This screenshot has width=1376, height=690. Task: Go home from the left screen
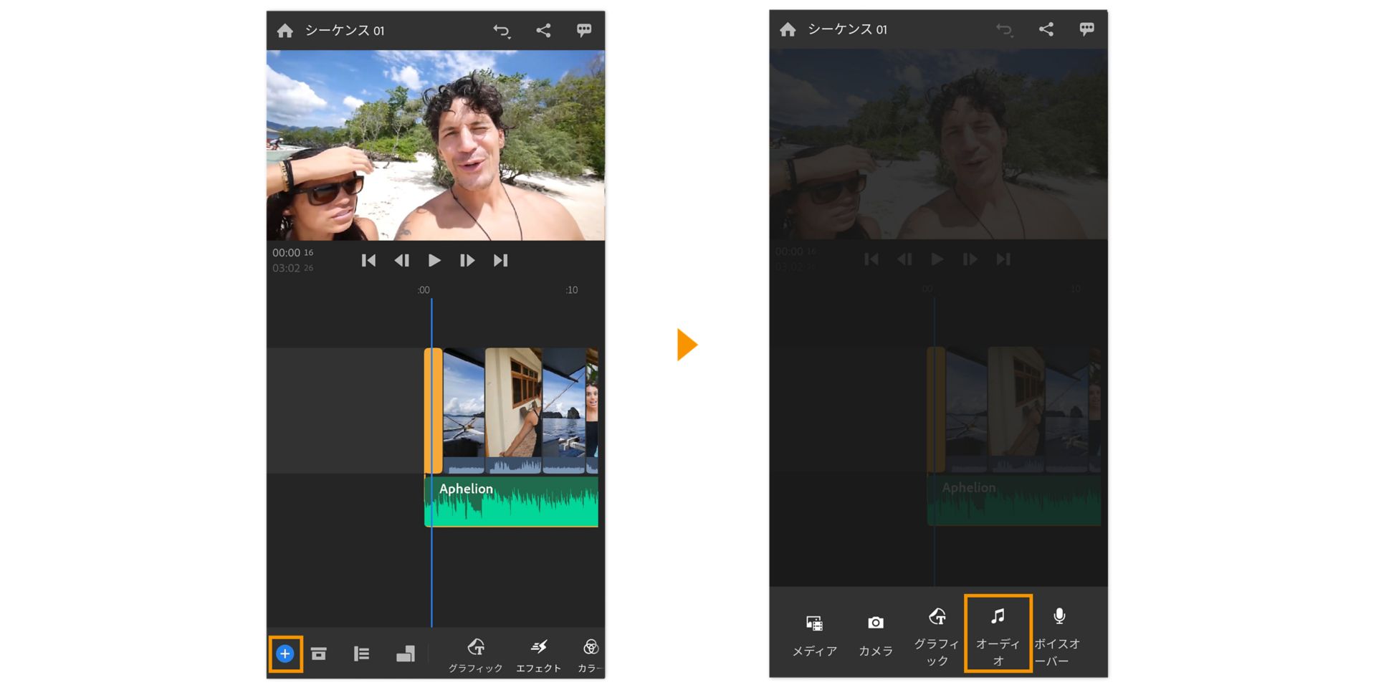(285, 31)
